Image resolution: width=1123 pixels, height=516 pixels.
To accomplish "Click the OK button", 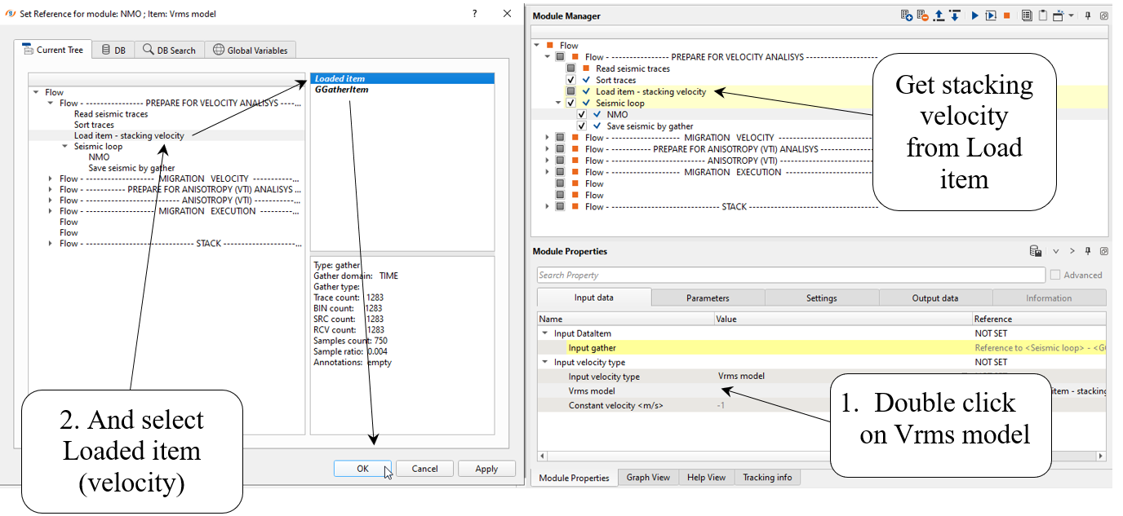I will (x=362, y=469).
